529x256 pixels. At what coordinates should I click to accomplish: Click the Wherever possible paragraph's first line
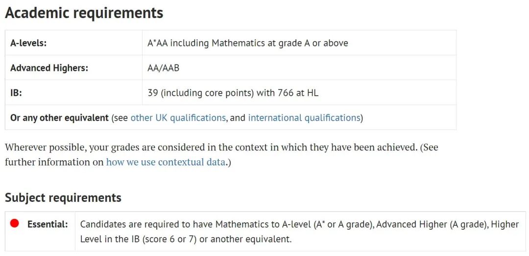point(222,148)
